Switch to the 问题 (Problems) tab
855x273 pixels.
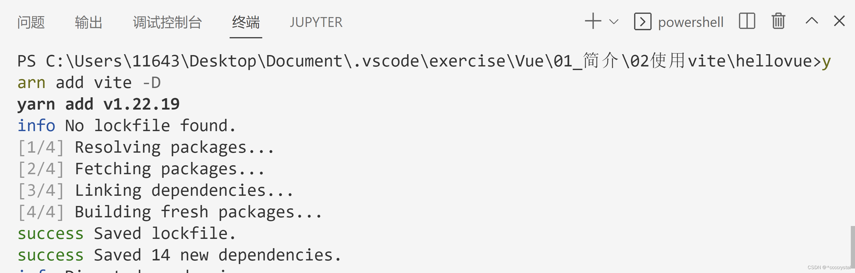(x=31, y=22)
